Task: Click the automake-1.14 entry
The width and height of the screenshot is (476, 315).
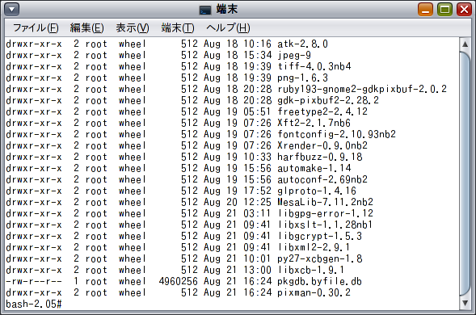Action: [x=314, y=169]
